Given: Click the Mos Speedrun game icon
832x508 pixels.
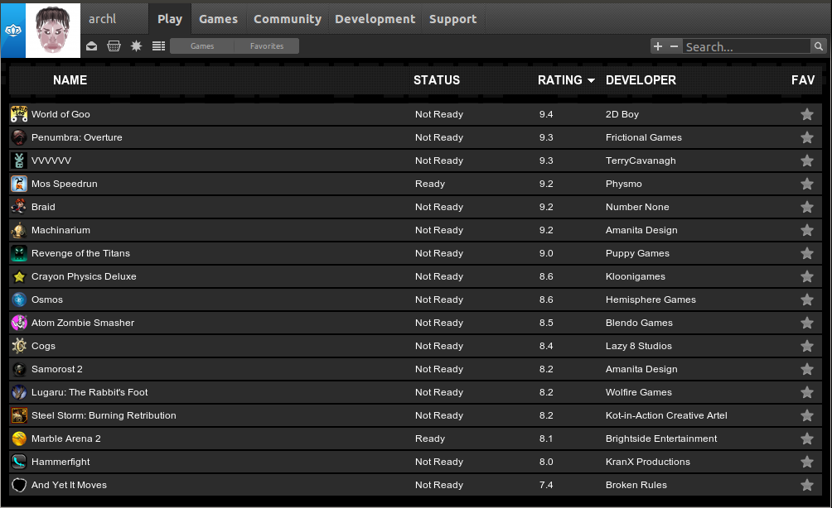Looking at the screenshot, I should pyautogui.click(x=19, y=184).
